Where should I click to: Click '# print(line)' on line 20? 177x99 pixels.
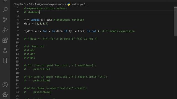click(37, 81)
